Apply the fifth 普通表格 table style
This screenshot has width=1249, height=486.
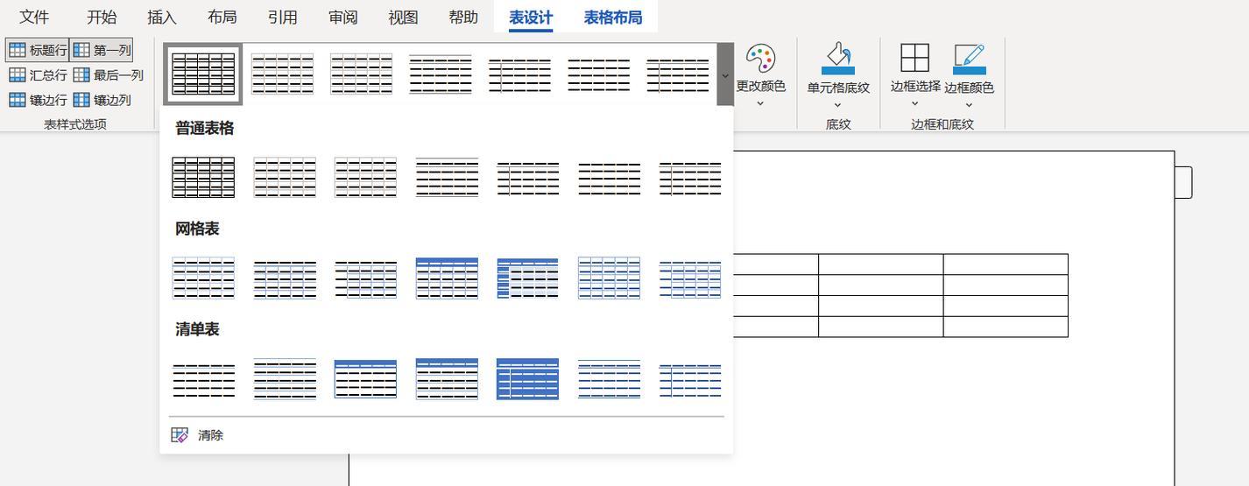(x=528, y=178)
